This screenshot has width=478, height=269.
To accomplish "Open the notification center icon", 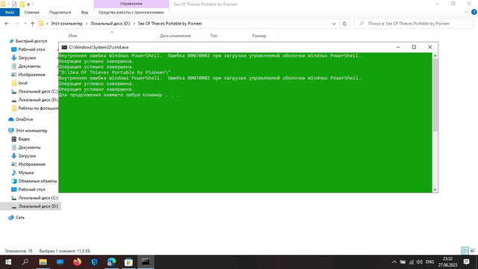I will (466, 262).
